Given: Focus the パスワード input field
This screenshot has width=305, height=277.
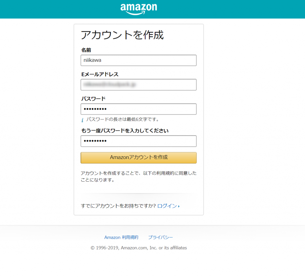Looking at the screenshot, I should click(x=139, y=109).
